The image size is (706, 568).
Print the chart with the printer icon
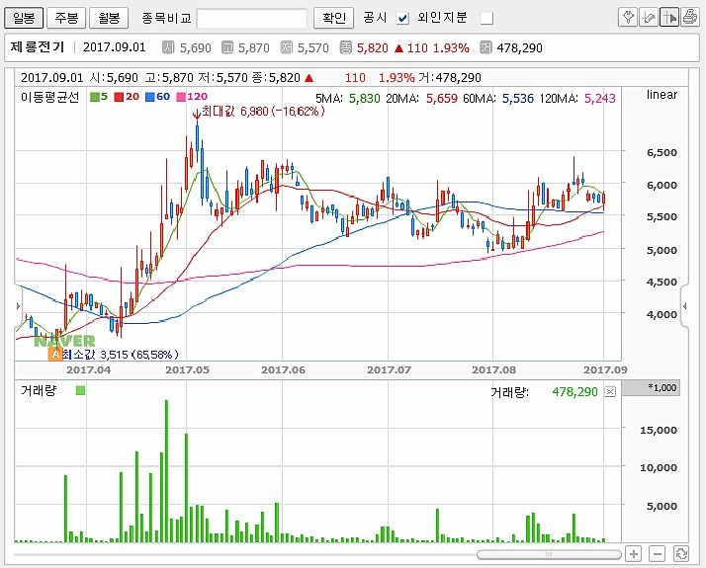coord(690,18)
